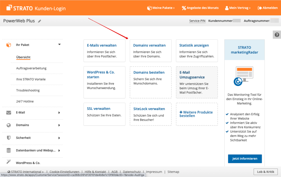The image size is (281, 177).
Task: Click Weitere Produkte bestellen
Action: click(197, 114)
